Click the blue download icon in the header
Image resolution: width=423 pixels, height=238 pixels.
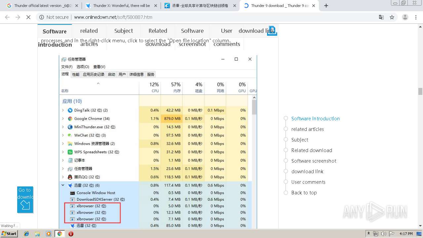[x=272, y=30]
